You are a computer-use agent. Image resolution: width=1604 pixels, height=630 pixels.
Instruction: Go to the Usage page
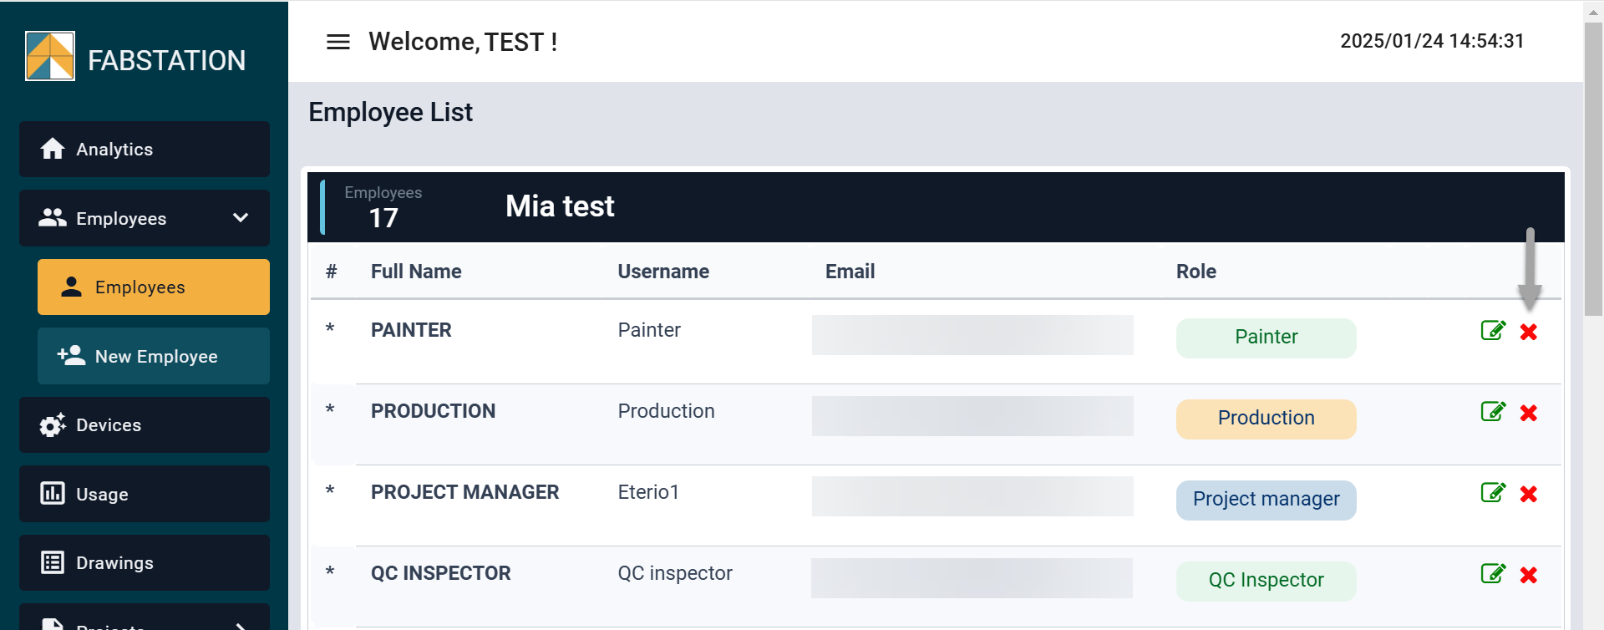click(x=145, y=494)
